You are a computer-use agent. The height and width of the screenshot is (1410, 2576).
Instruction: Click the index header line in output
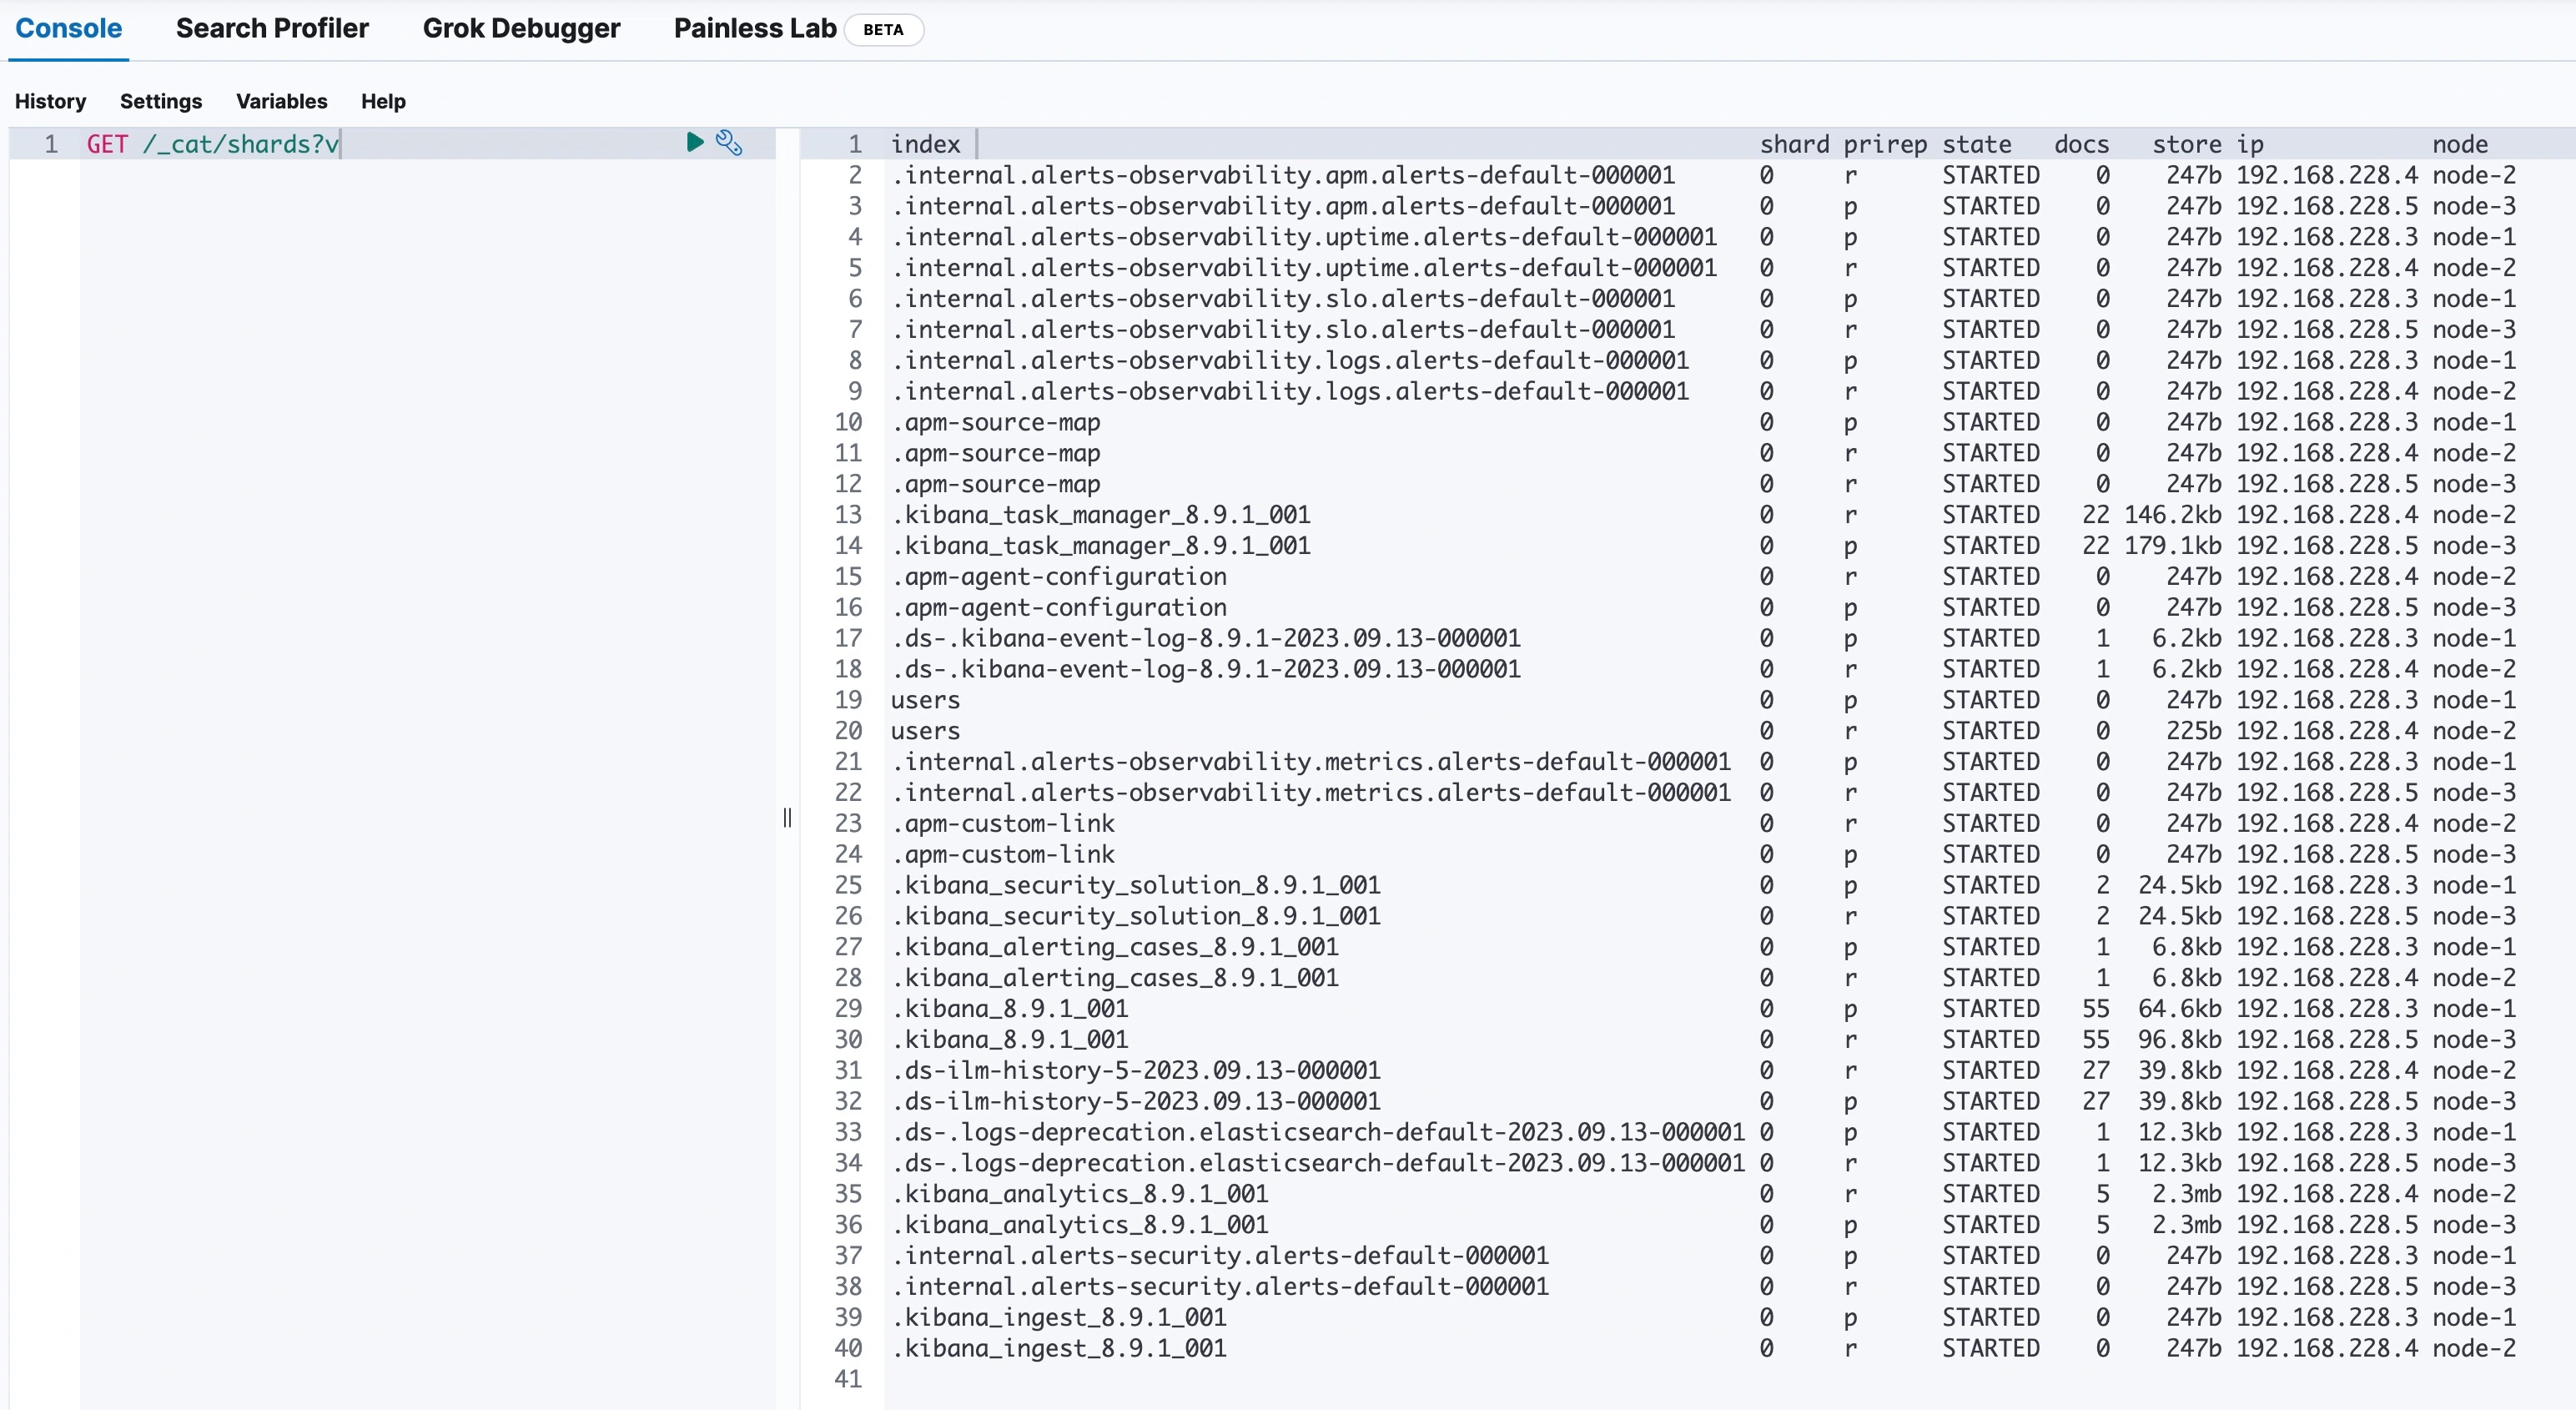tap(926, 144)
